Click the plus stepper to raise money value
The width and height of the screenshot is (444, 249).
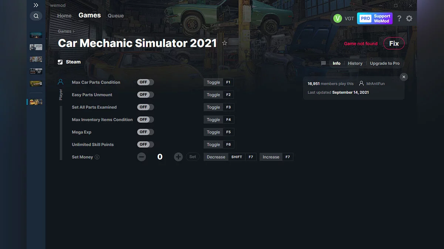coord(178,157)
